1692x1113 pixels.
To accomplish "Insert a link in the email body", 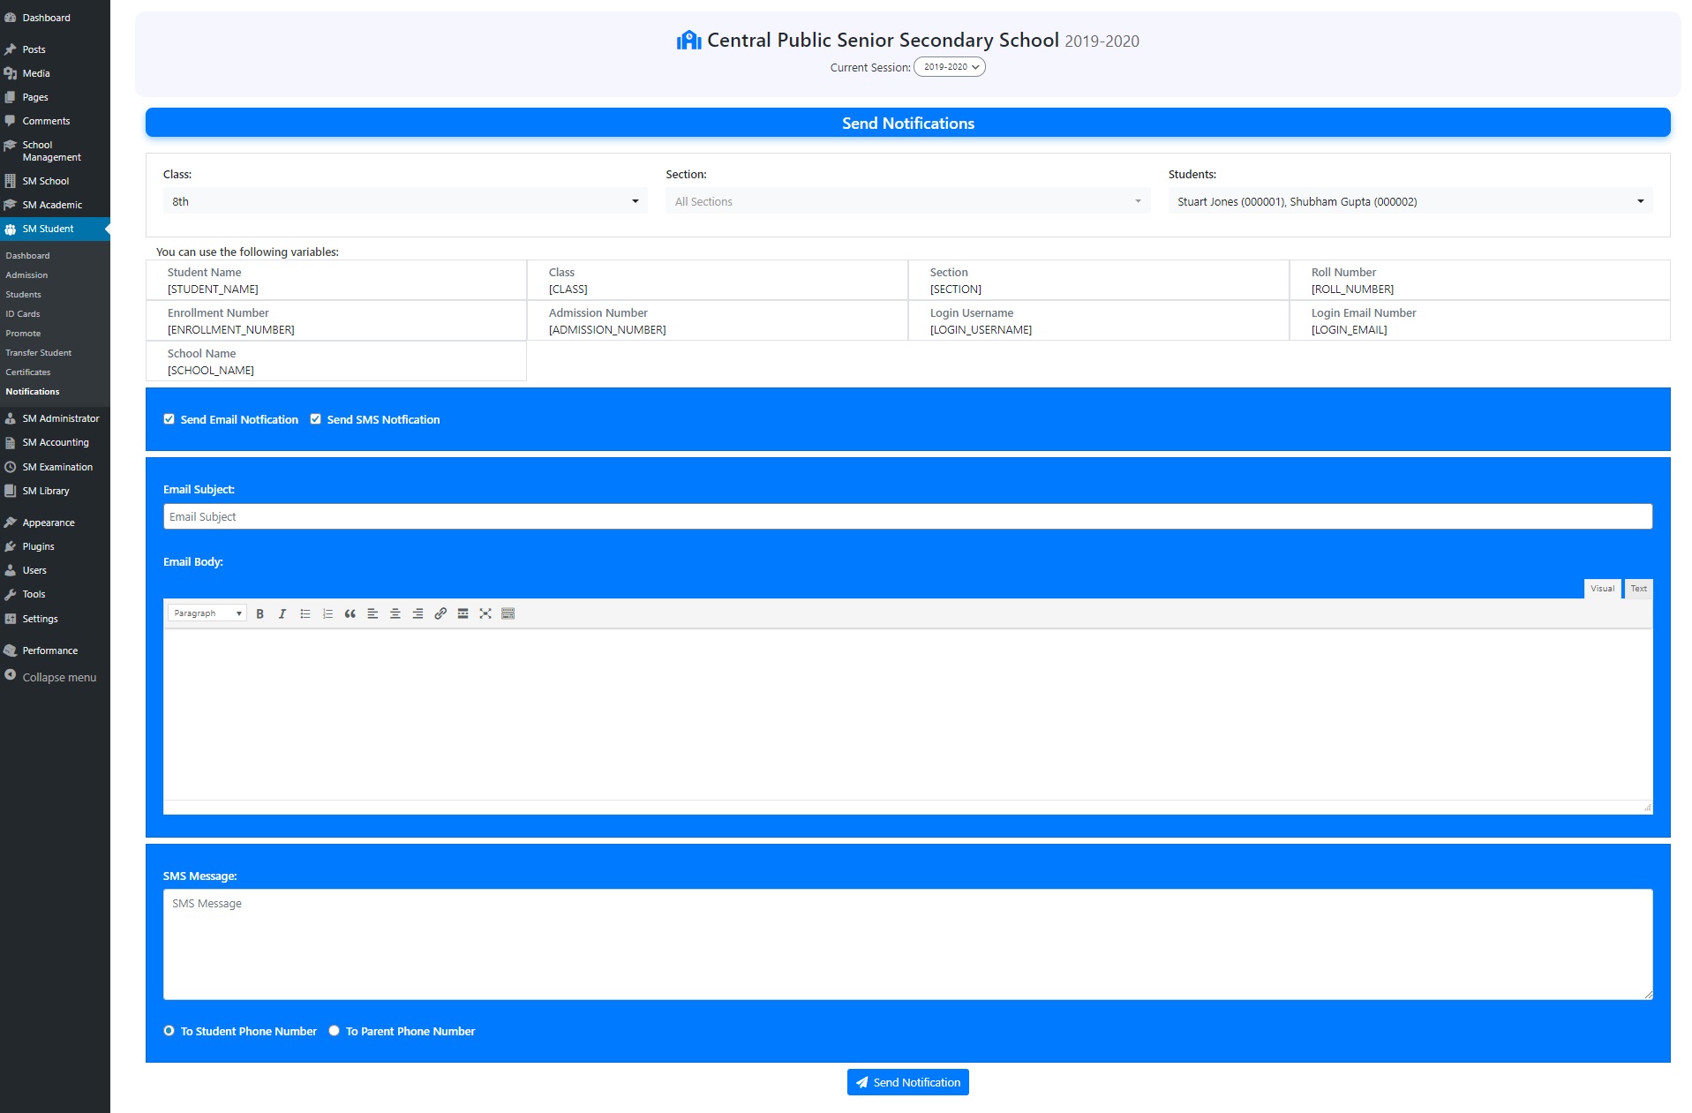I will pos(440,613).
